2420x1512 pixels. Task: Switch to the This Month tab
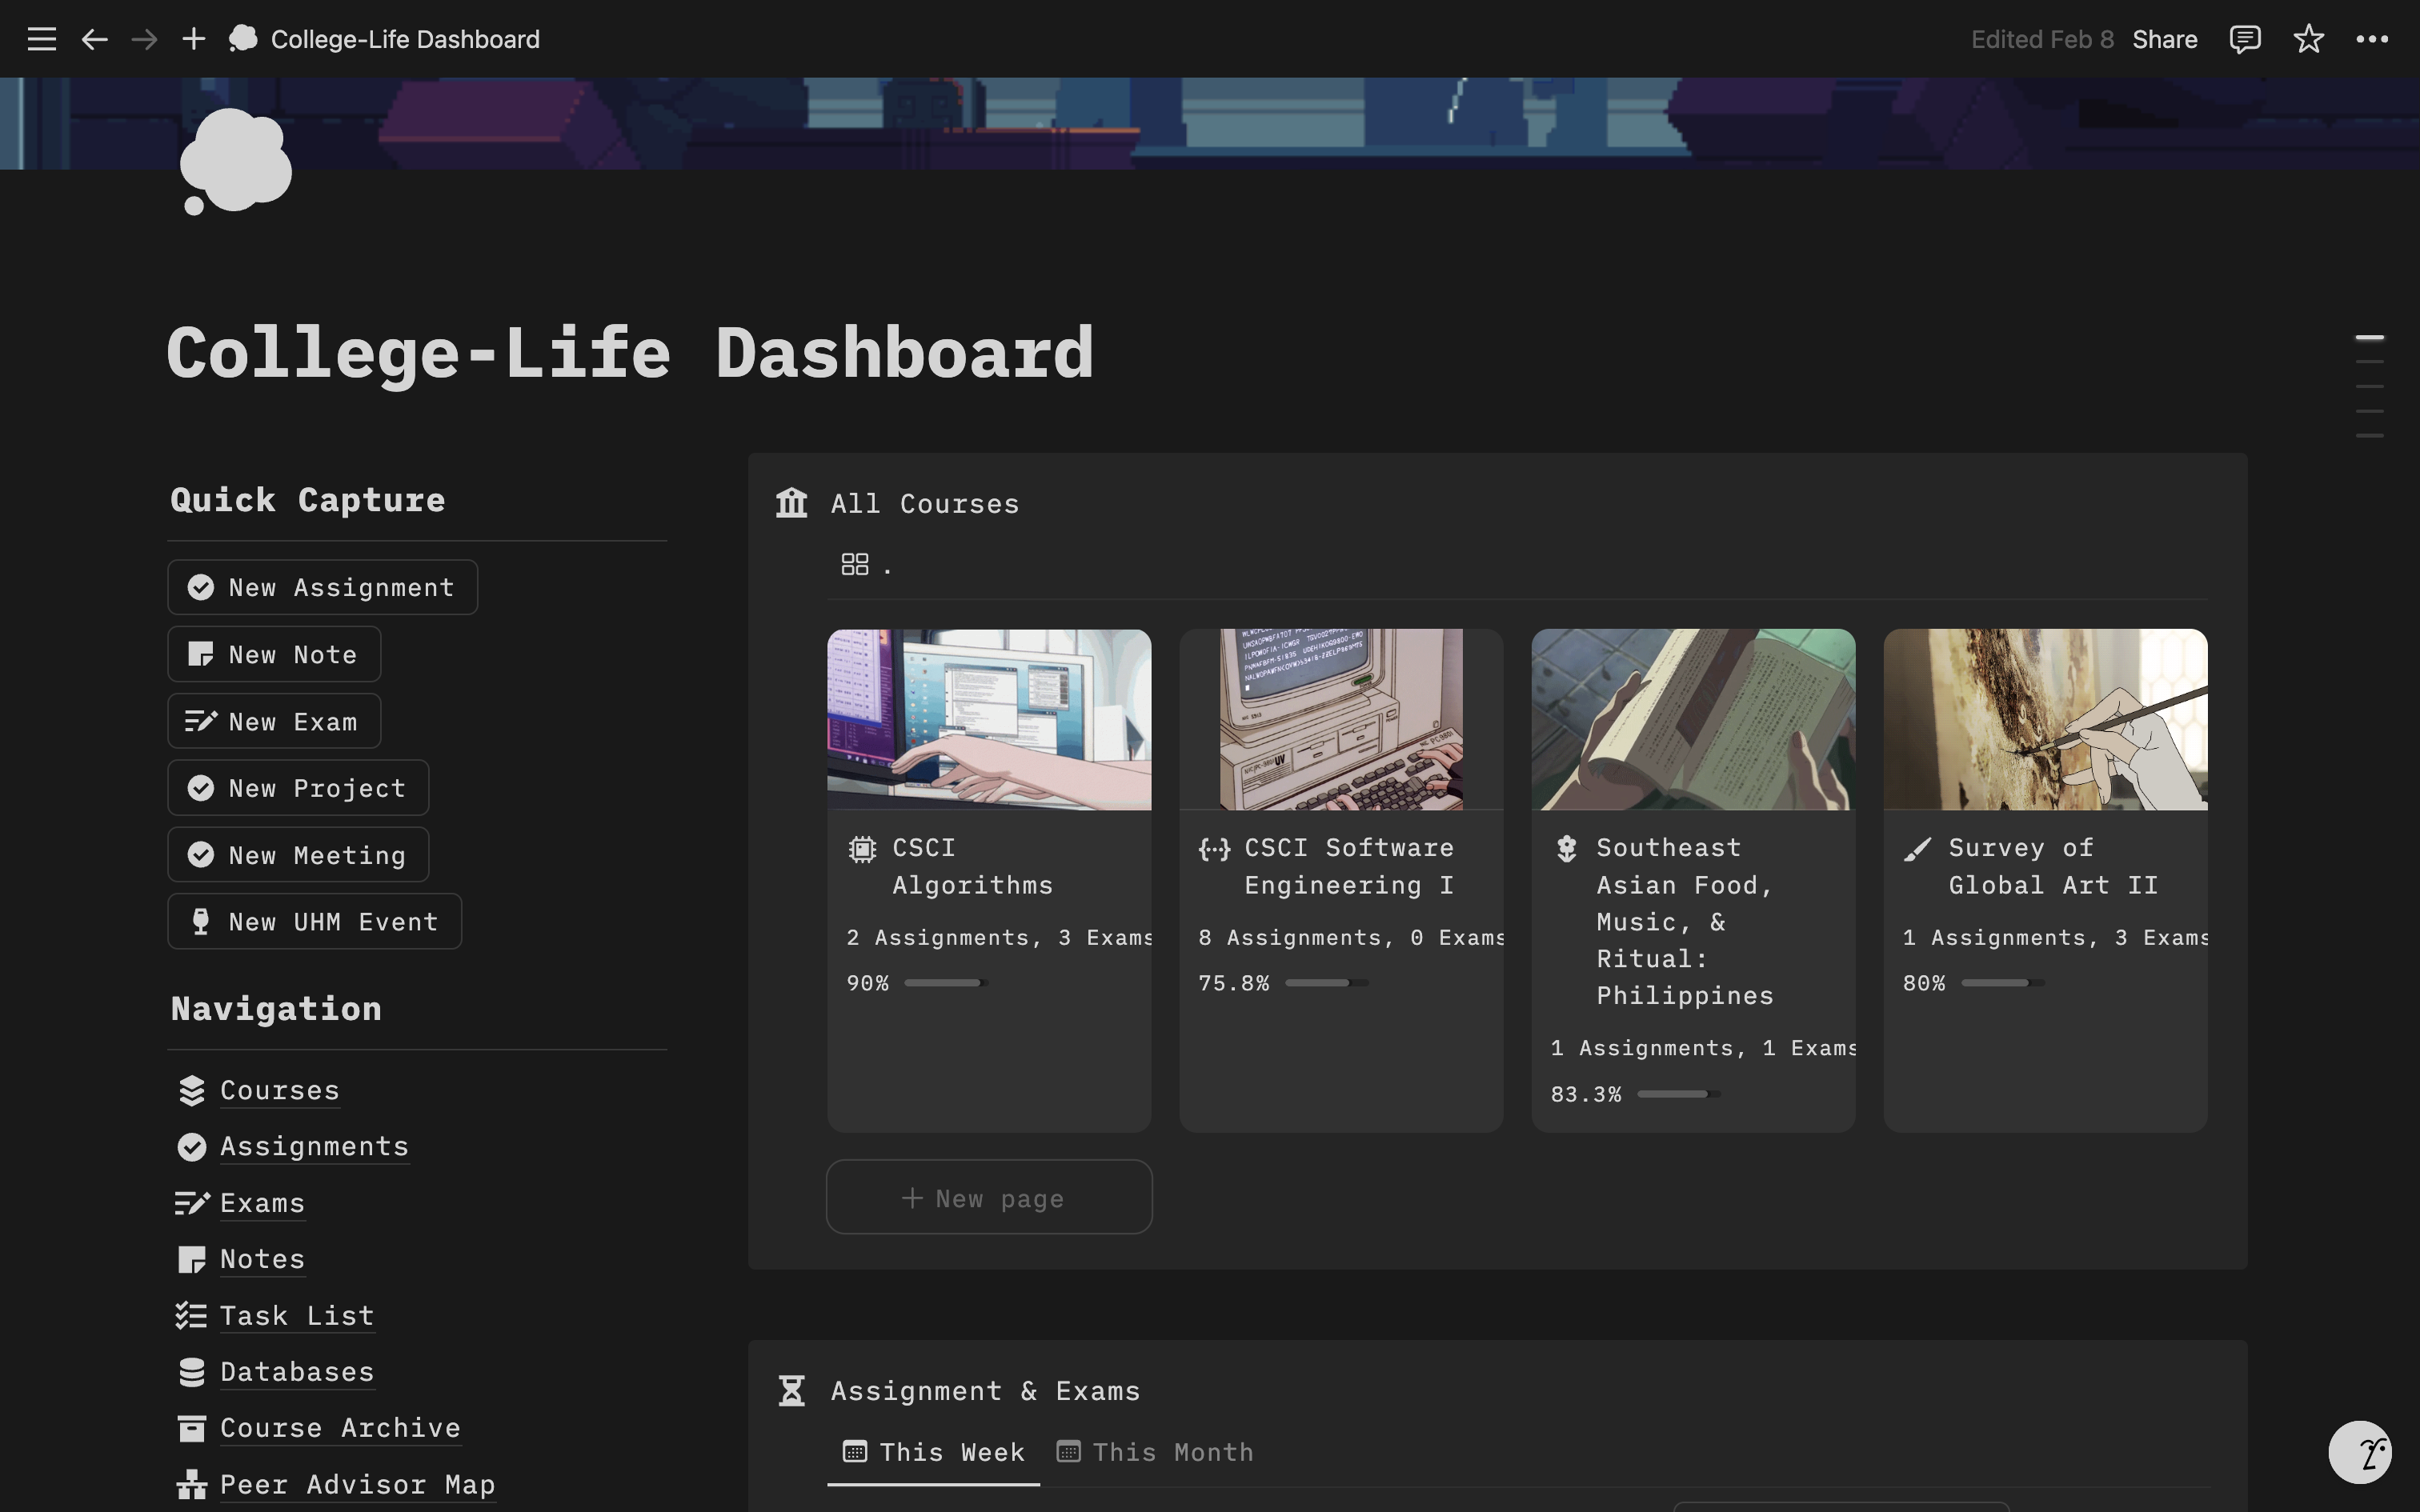(x=1155, y=1452)
